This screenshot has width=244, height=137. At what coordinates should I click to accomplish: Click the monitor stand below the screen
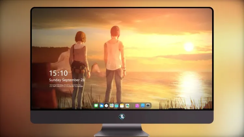point(122,130)
